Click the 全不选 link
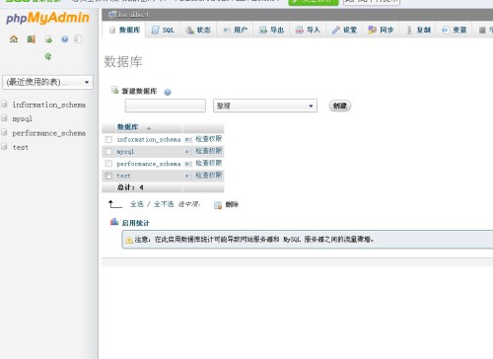The image size is (493, 359). coord(164,204)
